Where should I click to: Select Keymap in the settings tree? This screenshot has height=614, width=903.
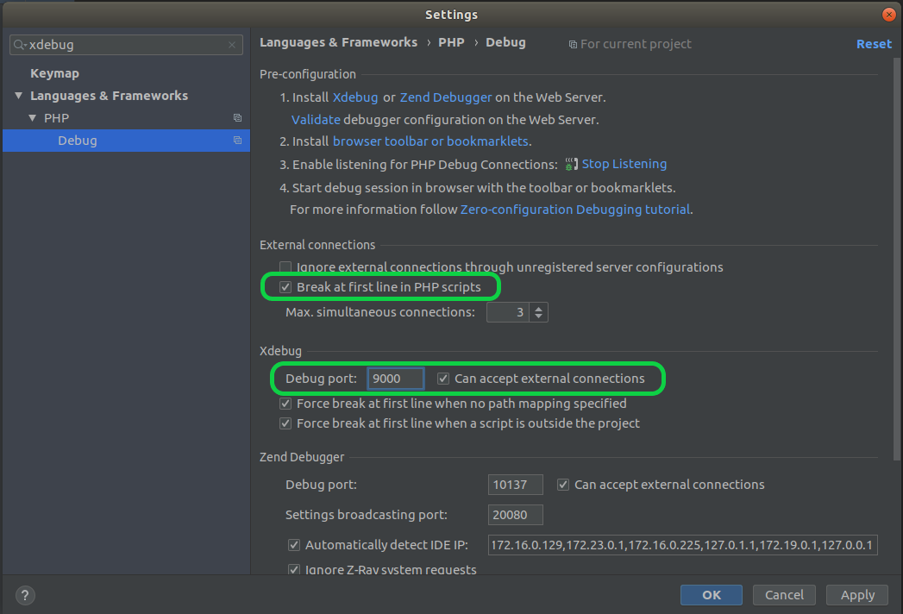pyautogui.click(x=54, y=73)
